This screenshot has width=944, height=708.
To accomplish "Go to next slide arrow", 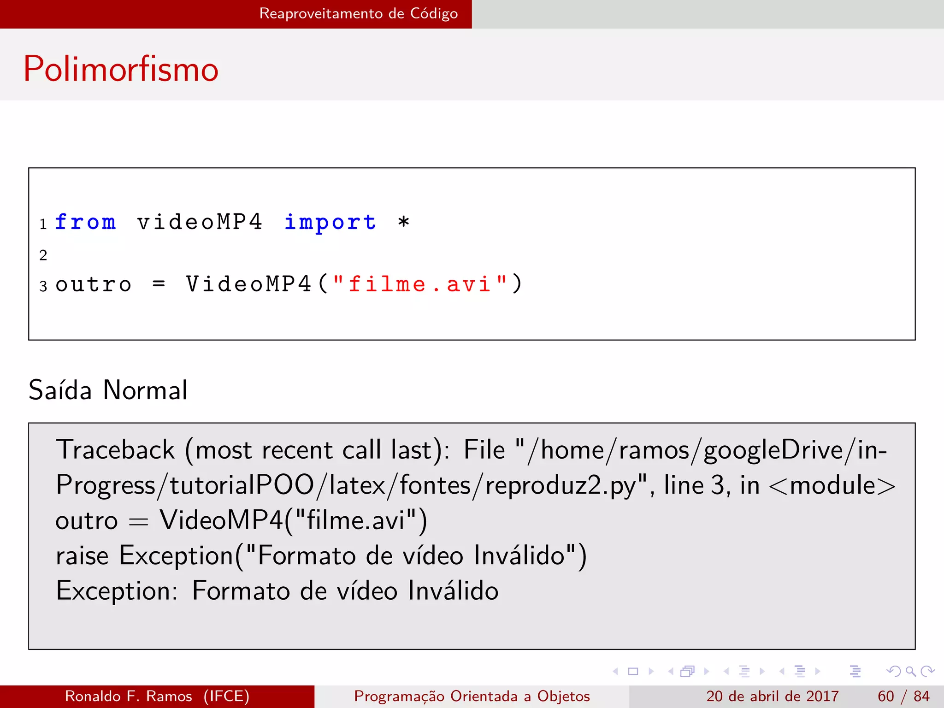I will coord(651,672).
